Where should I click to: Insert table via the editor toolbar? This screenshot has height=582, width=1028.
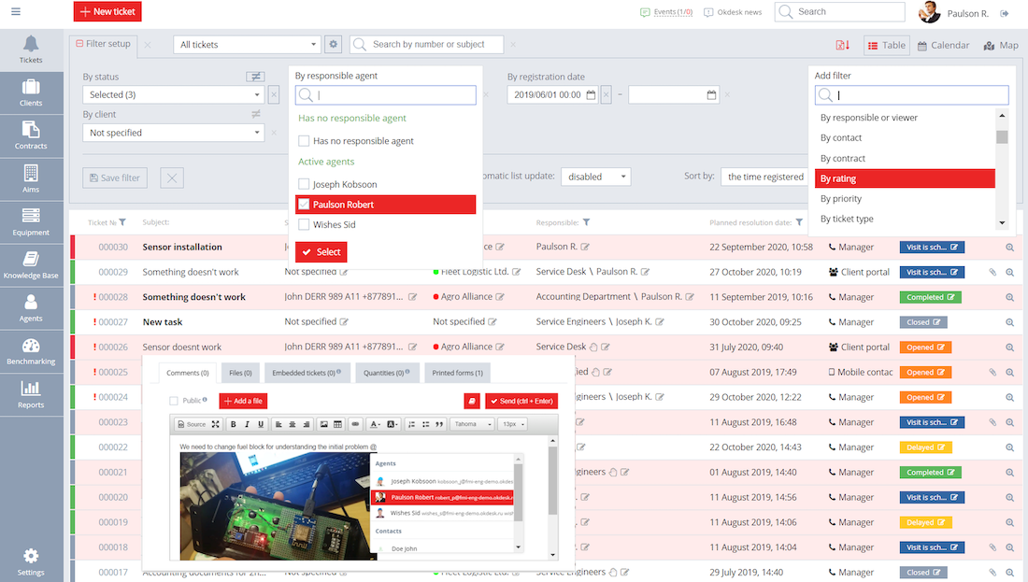click(x=337, y=424)
